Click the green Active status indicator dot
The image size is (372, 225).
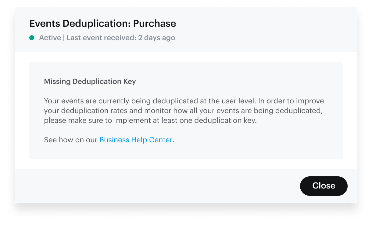[x=32, y=37]
